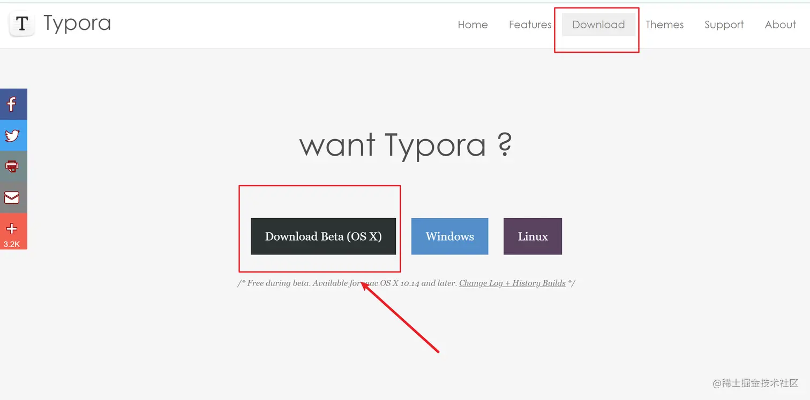Screen dimensions: 810x400
Task: Open the Features nav item
Action: point(530,25)
